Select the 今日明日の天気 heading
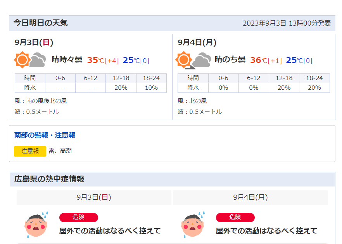342x244 pixels. (41, 23)
